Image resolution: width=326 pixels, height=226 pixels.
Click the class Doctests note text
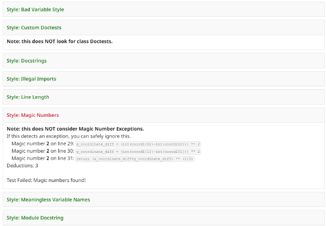pyautogui.click(x=59, y=41)
